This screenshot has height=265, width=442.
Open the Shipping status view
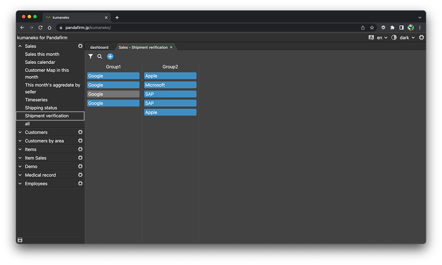click(41, 108)
